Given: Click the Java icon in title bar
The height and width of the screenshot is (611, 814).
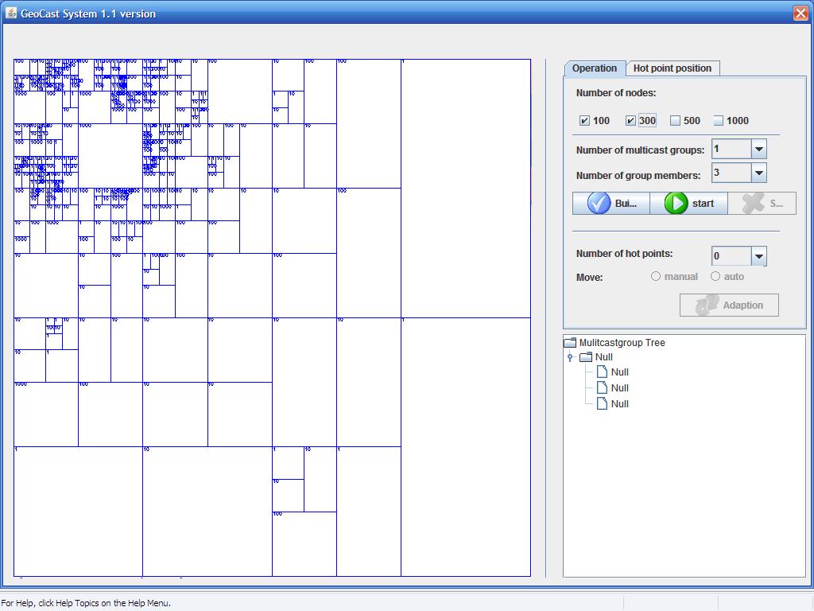Looking at the screenshot, I should tap(11, 14).
